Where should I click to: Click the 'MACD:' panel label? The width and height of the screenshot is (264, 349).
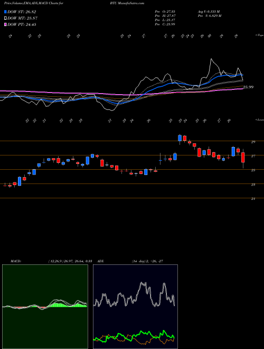click(16, 261)
